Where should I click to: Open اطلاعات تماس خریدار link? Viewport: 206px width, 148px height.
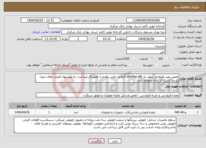(46, 32)
